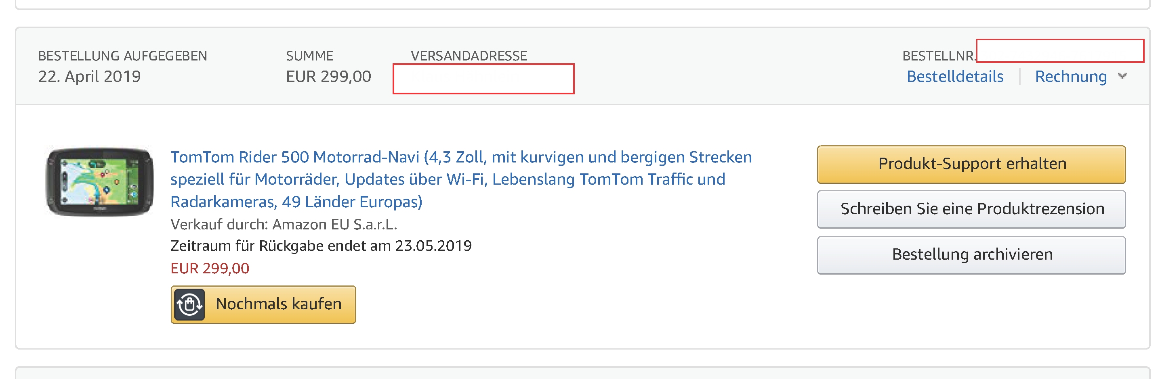Archive the order via Bestellung archivieren
The width and height of the screenshot is (1160, 379).
coord(971,254)
